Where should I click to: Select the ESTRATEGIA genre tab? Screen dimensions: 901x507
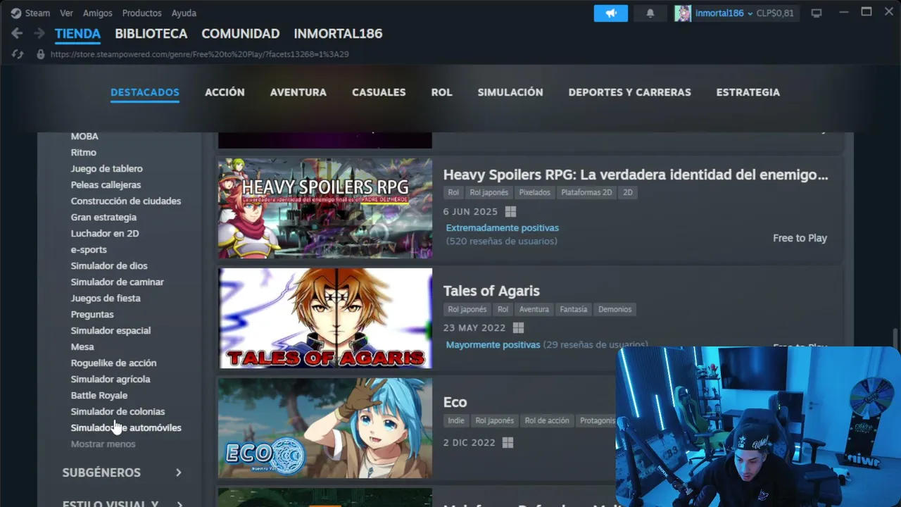tap(748, 92)
